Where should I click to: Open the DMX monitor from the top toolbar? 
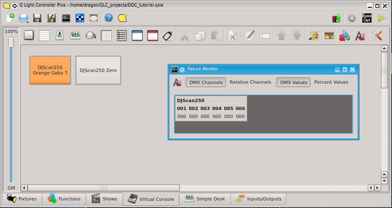tap(66, 18)
